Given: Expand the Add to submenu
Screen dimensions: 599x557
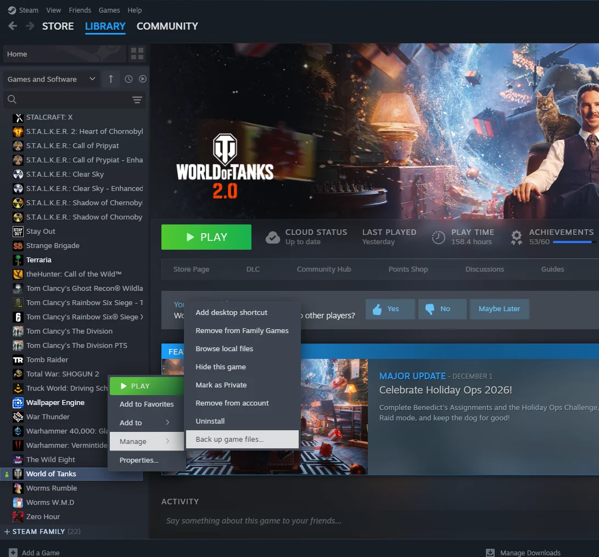Looking at the screenshot, I should (146, 423).
